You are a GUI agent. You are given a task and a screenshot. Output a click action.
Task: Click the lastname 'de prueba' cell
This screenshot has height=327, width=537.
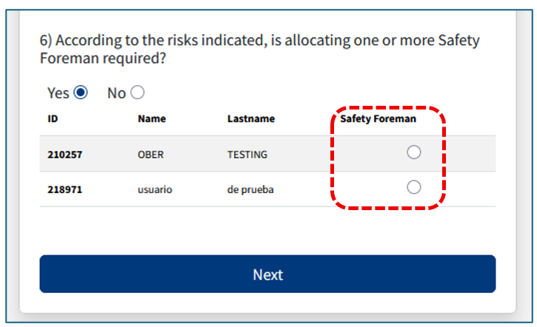coord(250,189)
